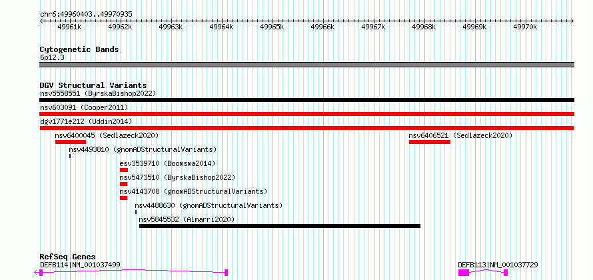The width and height of the screenshot is (593, 280).
Task: Click the 49964k ruler position label
Action: 222,27
